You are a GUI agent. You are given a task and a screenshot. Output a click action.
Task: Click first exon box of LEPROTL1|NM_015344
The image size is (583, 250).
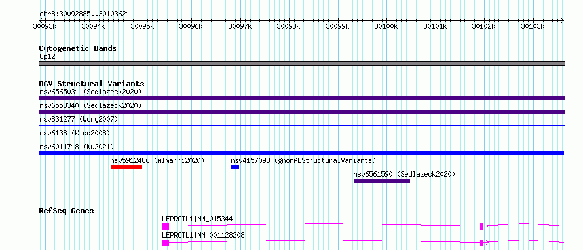click(x=166, y=226)
